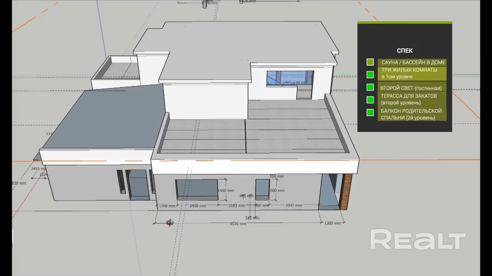Select the 2400 mm window width dimension

(x=197, y=206)
